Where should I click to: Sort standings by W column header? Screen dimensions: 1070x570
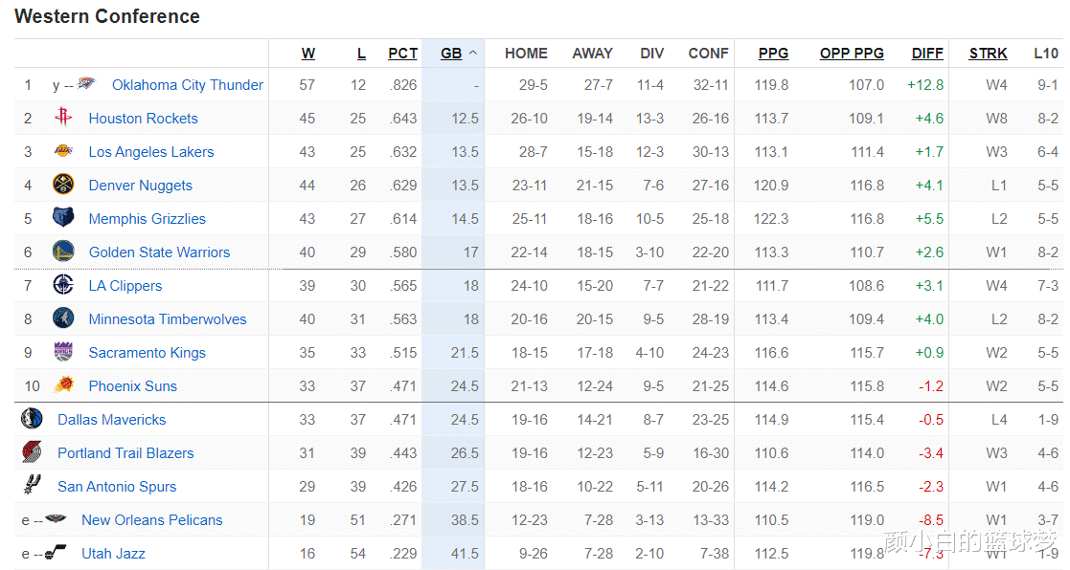(308, 54)
